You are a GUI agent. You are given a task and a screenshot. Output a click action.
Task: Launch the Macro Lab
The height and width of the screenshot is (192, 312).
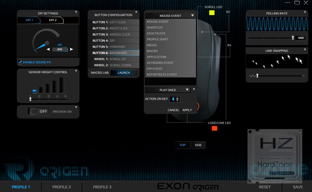(124, 73)
